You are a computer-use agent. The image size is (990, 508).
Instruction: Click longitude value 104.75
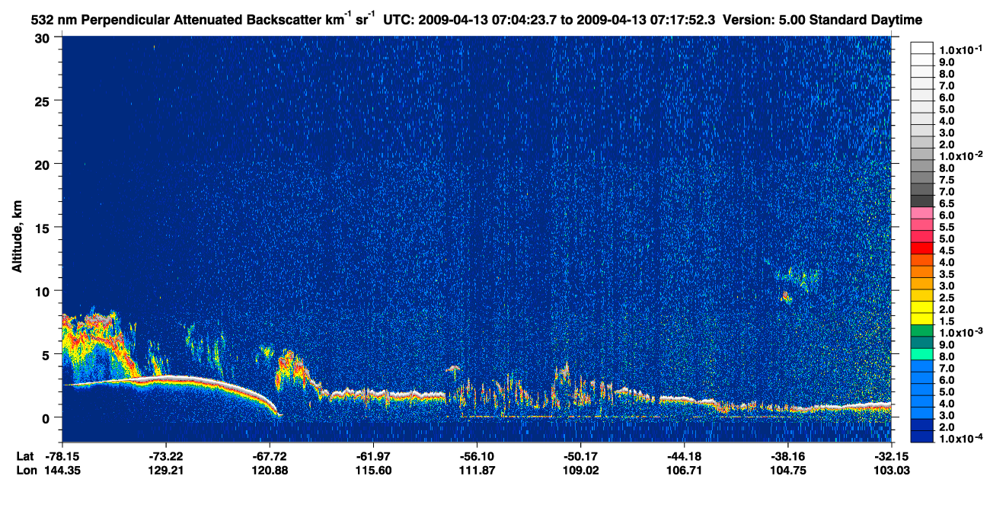click(788, 470)
